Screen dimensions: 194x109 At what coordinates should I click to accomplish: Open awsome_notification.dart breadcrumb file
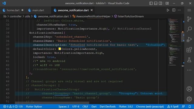[x=53, y=16]
